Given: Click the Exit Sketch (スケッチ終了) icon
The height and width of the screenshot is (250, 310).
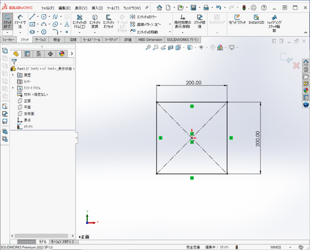Looking at the screenshot, I should point(7,19).
